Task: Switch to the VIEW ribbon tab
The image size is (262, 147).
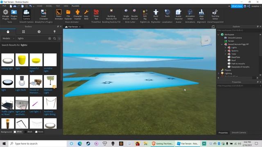Action: point(66,6)
